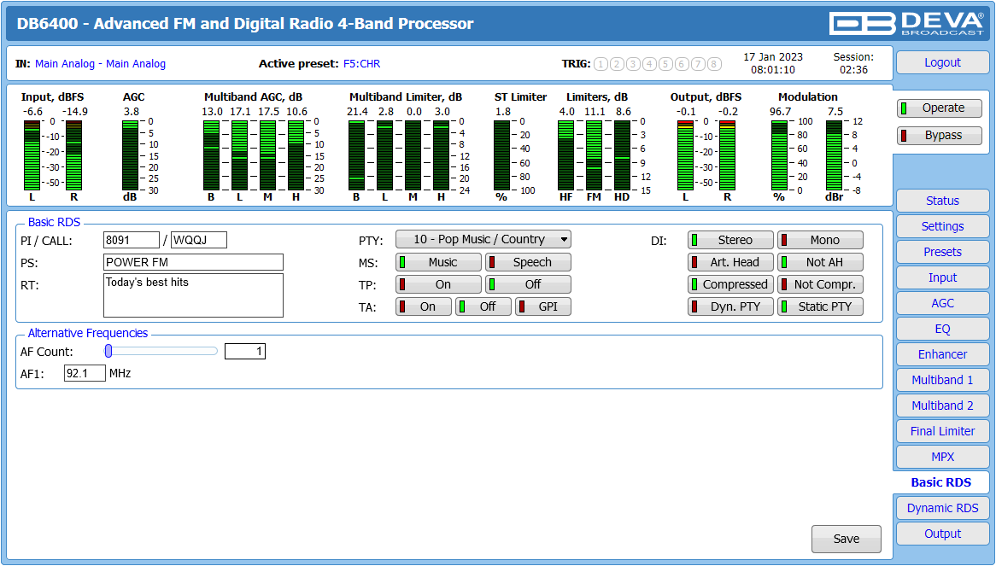Click trigger indicator 8

[714, 64]
